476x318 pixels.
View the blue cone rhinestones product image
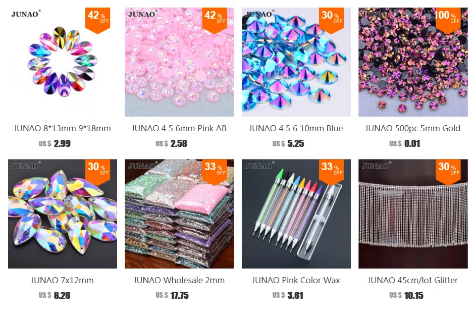tap(296, 62)
